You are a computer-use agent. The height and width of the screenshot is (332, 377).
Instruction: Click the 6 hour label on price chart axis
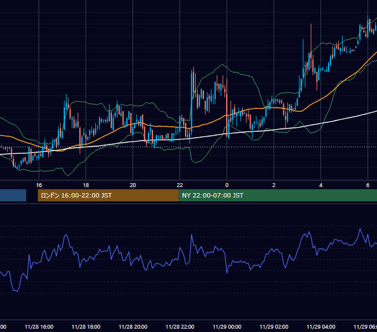pos(368,185)
